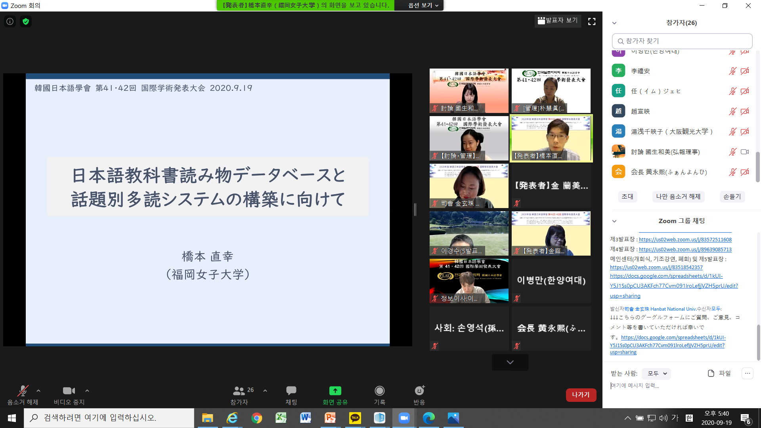Click the 참가자 찾기 search field

(x=682, y=41)
